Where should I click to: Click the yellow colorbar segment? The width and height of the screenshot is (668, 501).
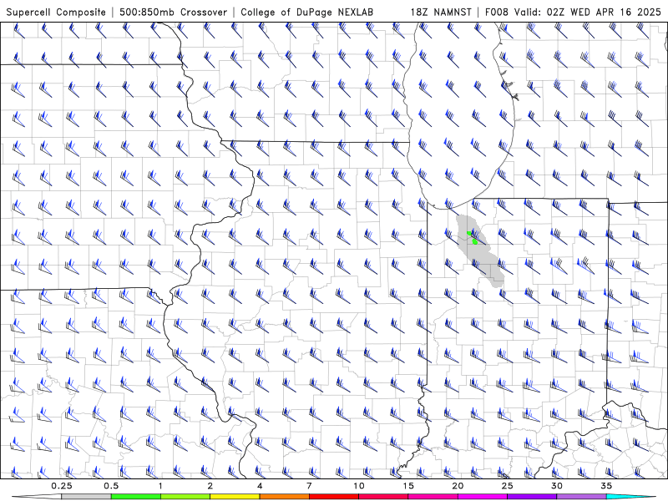click(x=235, y=497)
